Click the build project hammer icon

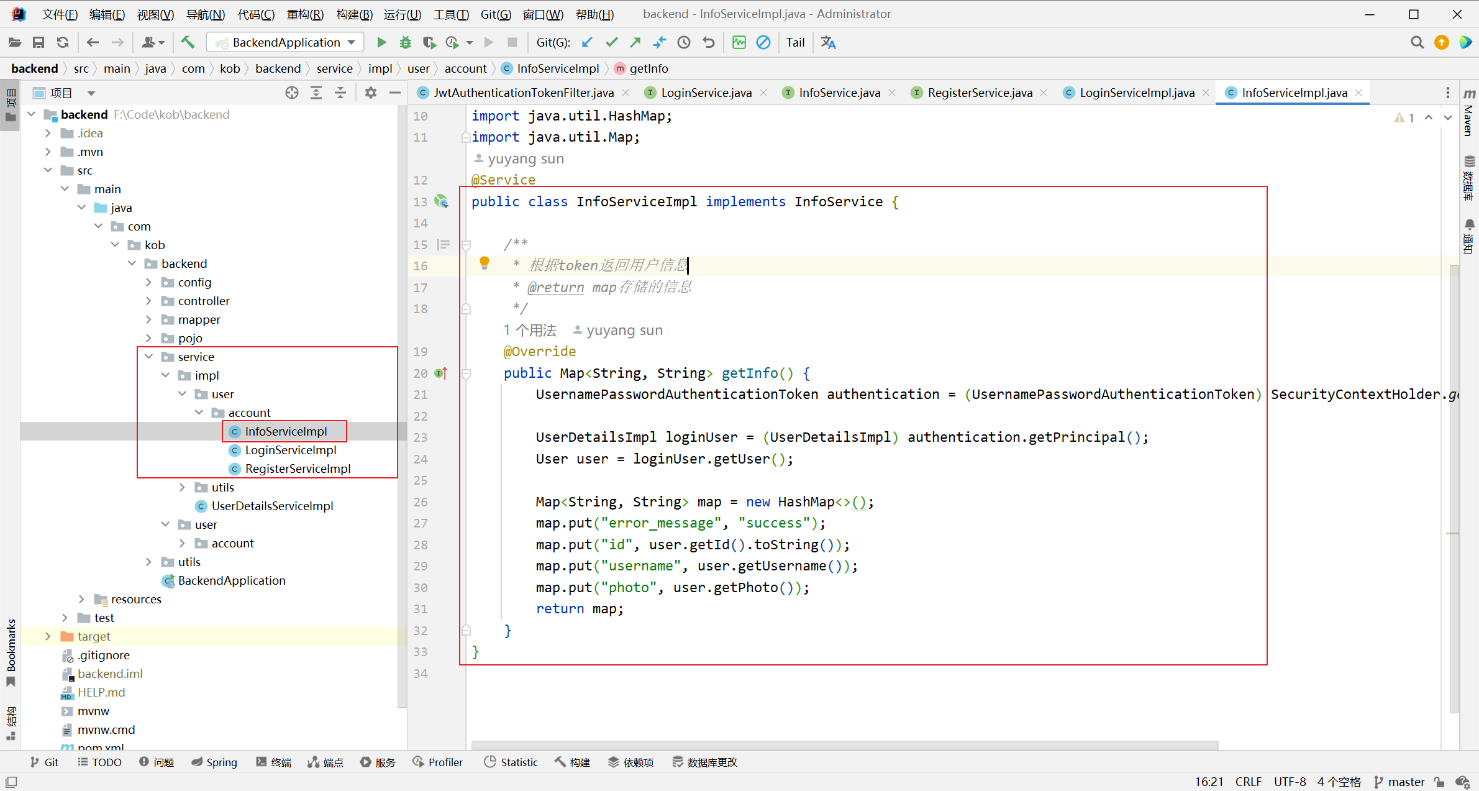[188, 42]
